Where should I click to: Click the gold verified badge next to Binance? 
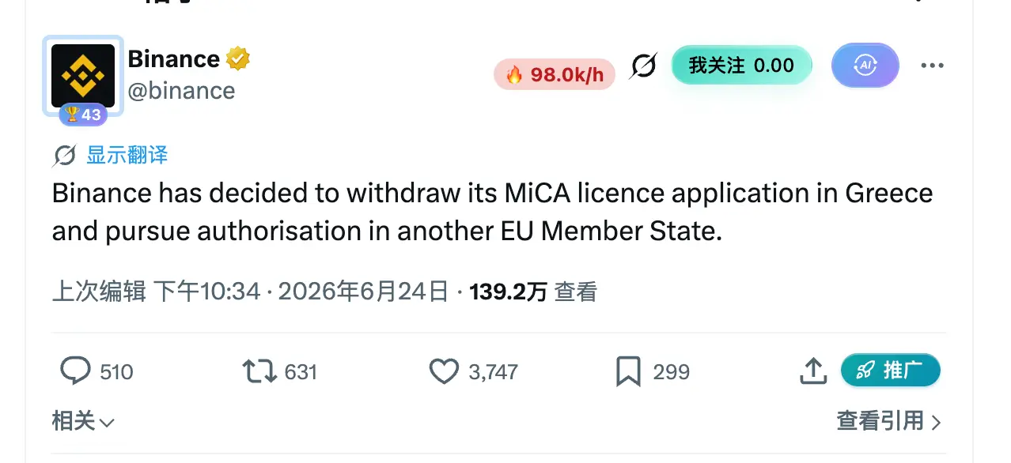[x=238, y=58]
